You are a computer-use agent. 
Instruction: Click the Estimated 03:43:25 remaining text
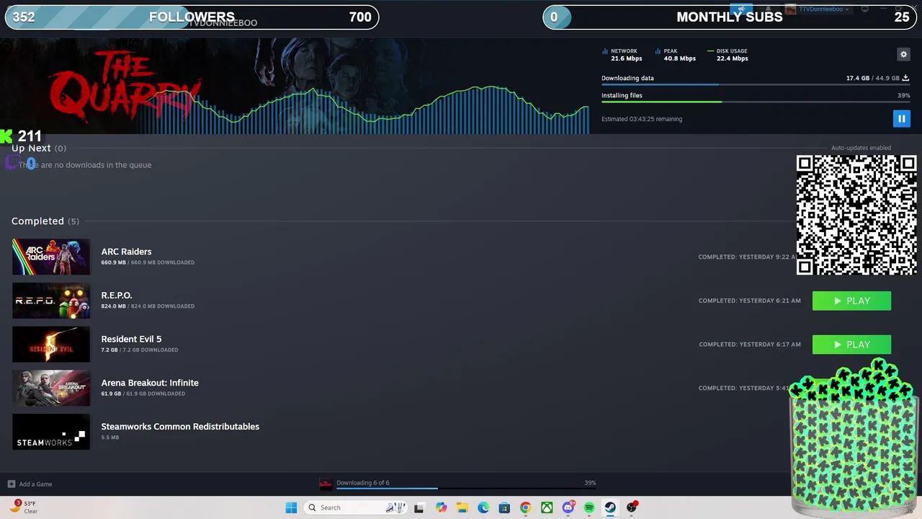click(x=642, y=119)
